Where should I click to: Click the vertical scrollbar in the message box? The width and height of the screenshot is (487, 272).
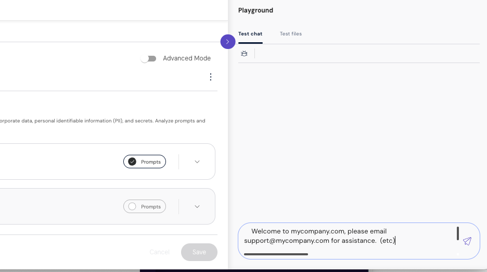[x=458, y=233]
